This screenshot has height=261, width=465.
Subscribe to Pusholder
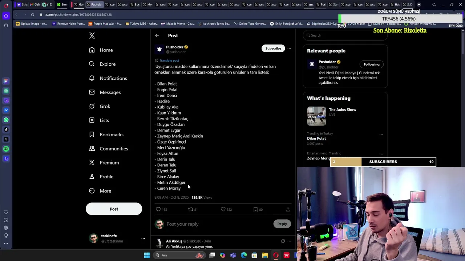pyautogui.click(x=273, y=48)
